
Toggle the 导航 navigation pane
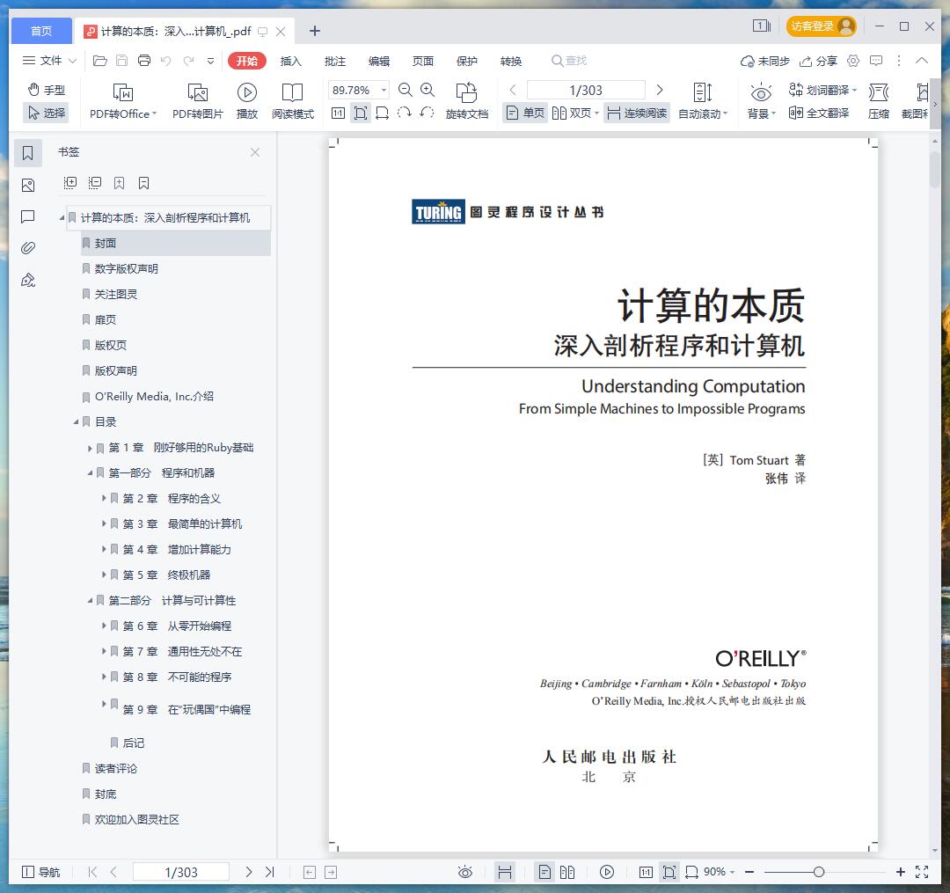(41, 873)
